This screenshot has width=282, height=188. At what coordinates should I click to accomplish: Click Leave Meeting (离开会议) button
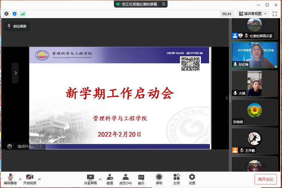tap(265, 179)
